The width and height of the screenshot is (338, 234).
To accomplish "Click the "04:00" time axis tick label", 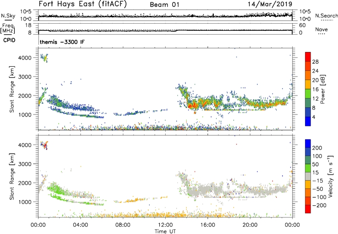I will click(x=80, y=225).
